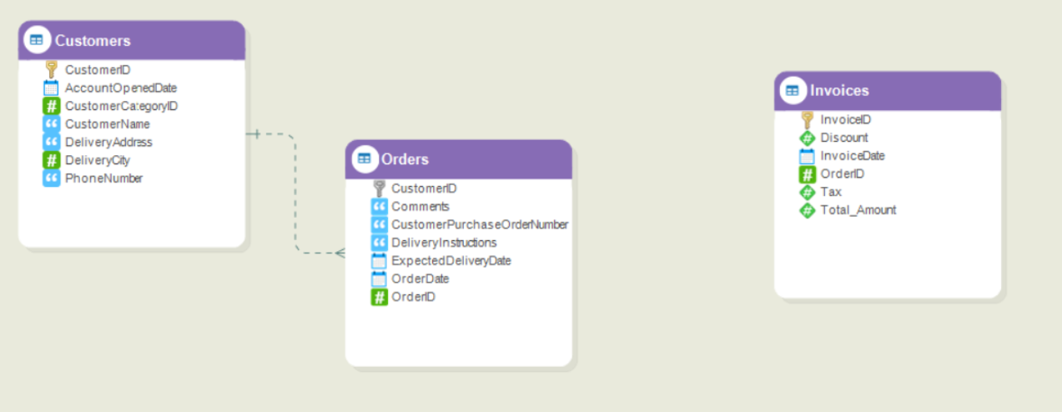
Task: Select the InvoiceID field
Action: (x=846, y=120)
